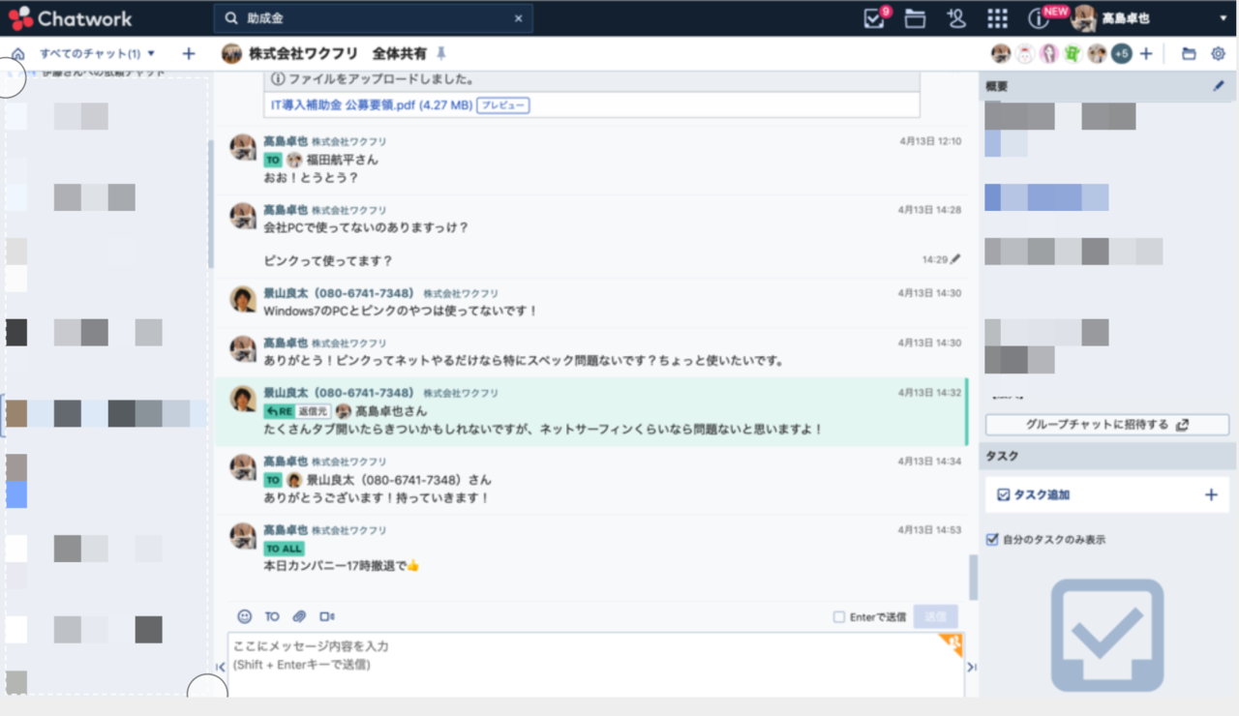Image resolution: width=1239 pixels, height=716 pixels.
Task: Open file management folder icon in header
Action: [915, 18]
